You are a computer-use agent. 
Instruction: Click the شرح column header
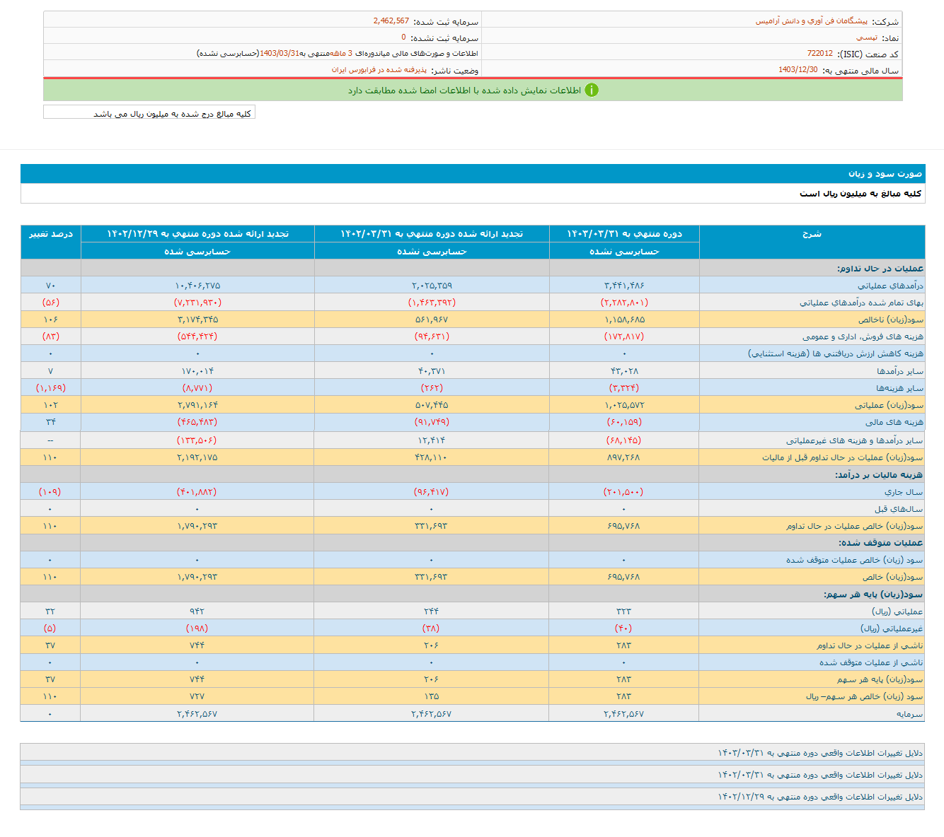812,234
